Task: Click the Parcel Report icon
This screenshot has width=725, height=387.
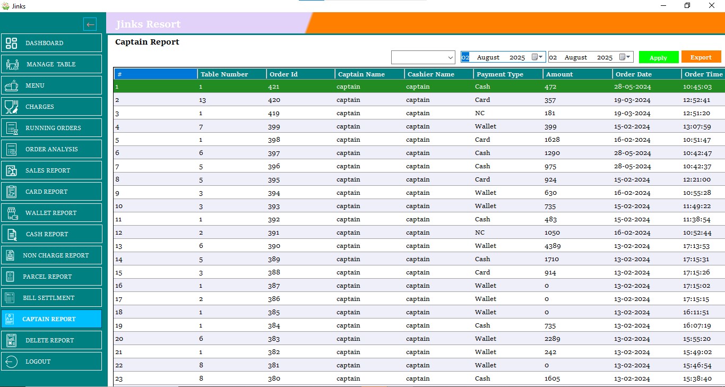Action: pyautogui.click(x=10, y=277)
